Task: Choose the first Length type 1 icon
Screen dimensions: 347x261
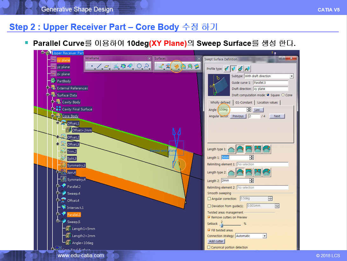Action: point(232,149)
